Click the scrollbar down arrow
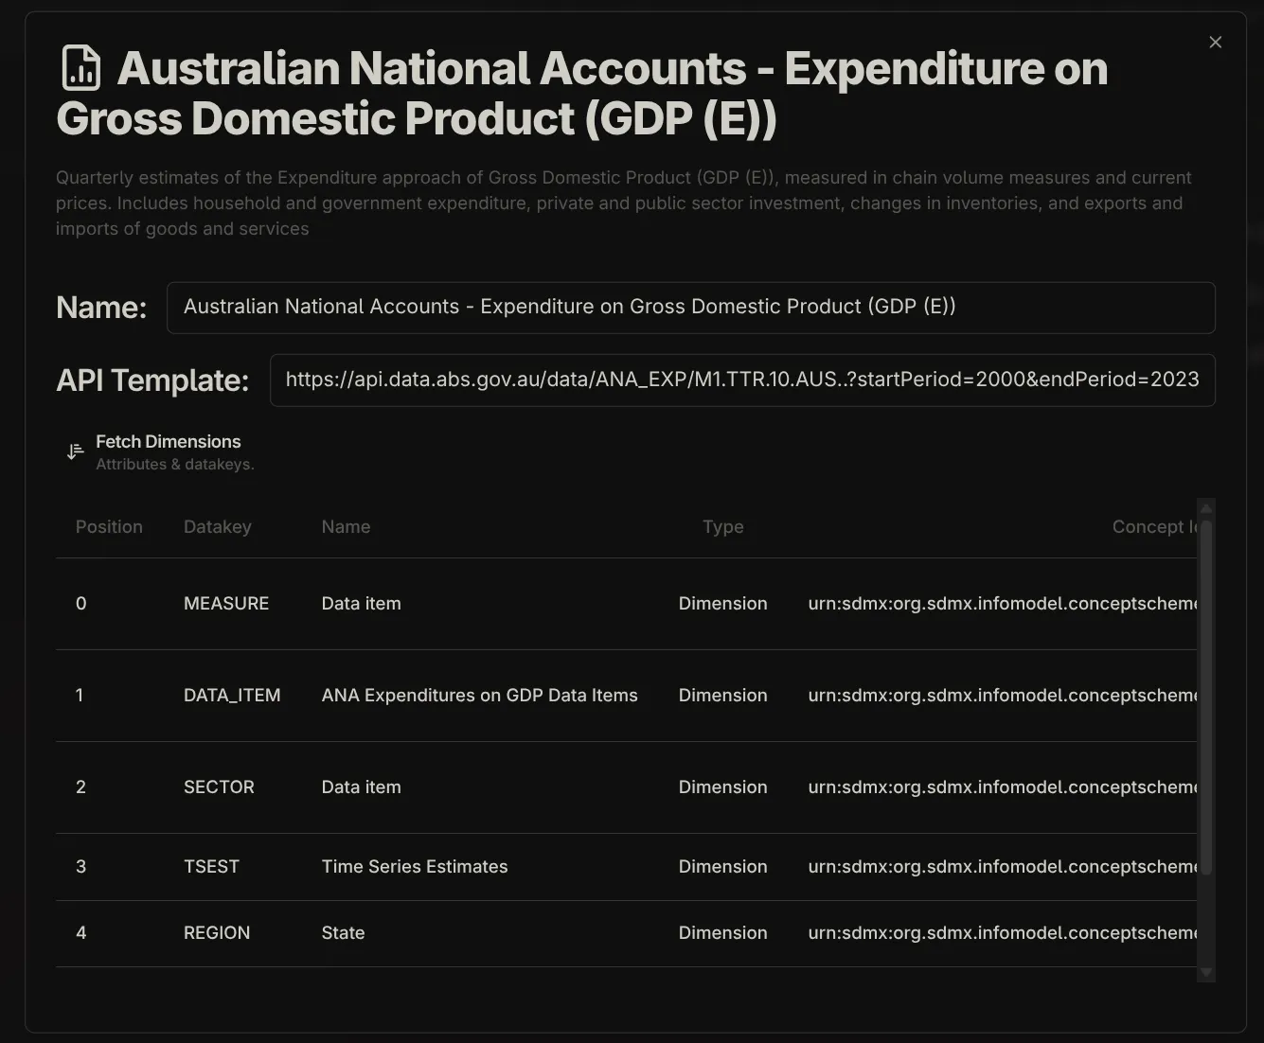This screenshot has height=1043, width=1264. pos(1205,972)
